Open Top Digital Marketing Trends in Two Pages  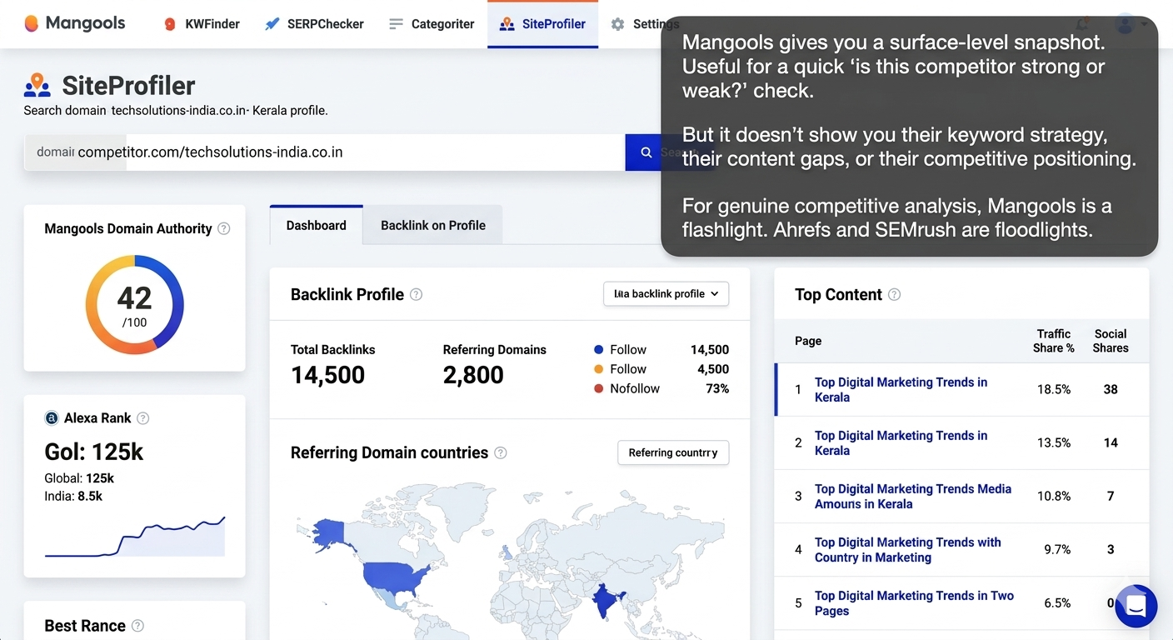tap(914, 602)
